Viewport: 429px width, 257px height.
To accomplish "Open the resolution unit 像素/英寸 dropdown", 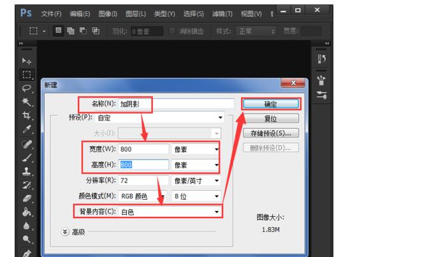I will [x=196, y=180].
